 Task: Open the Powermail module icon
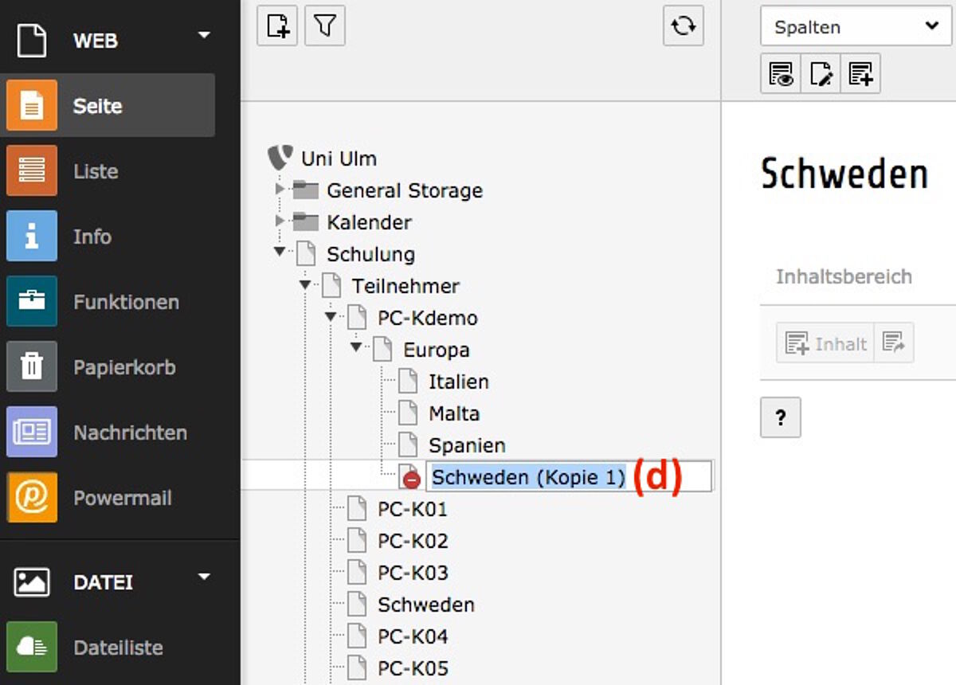(x=32, y=497)
